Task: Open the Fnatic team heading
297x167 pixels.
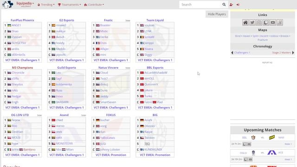Action: 108,20
